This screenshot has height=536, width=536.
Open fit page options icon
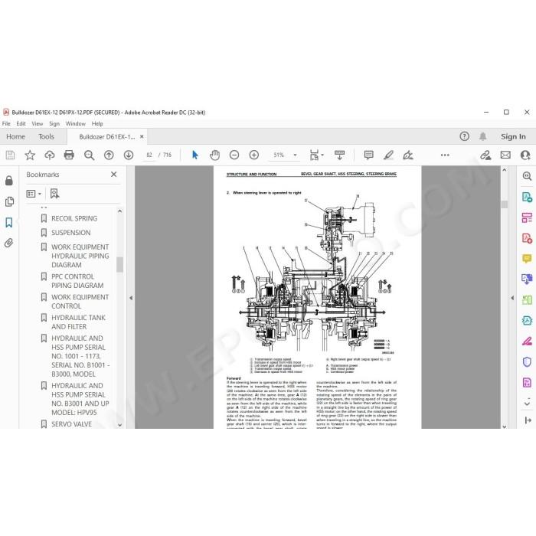coord(316,155)
